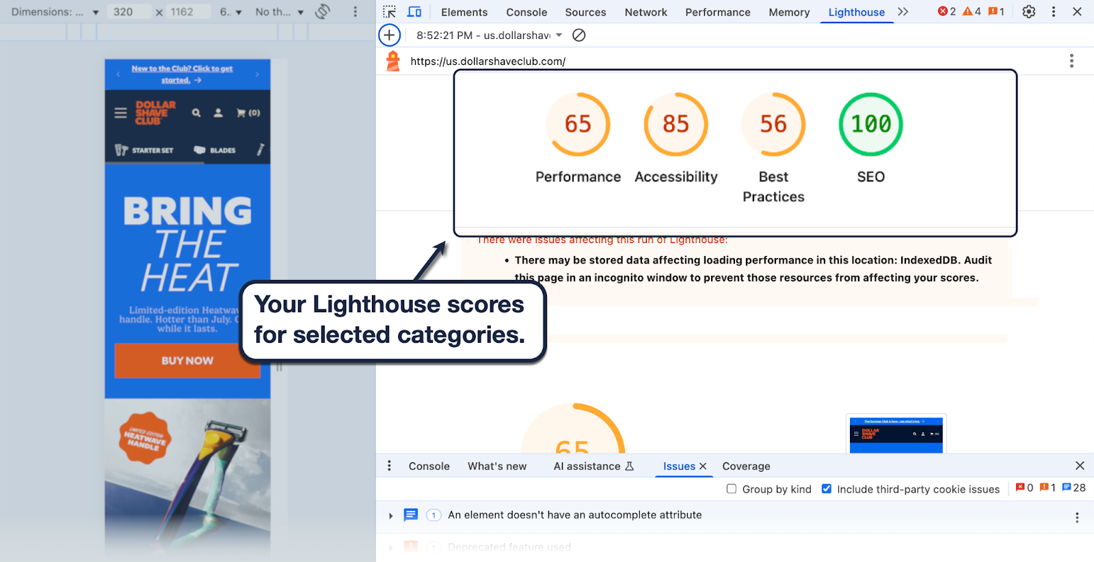The height and width of the screenshot is (562, 1094).
Task: Click the page screenshot thumbnail in report
Action: tap(896, 434)
